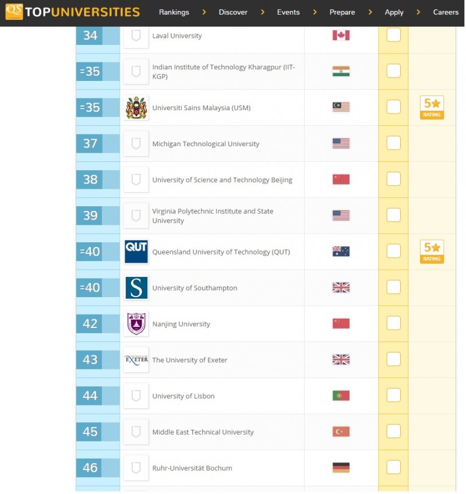
Task: Open the Rankings menu
Action: point(174,12)
